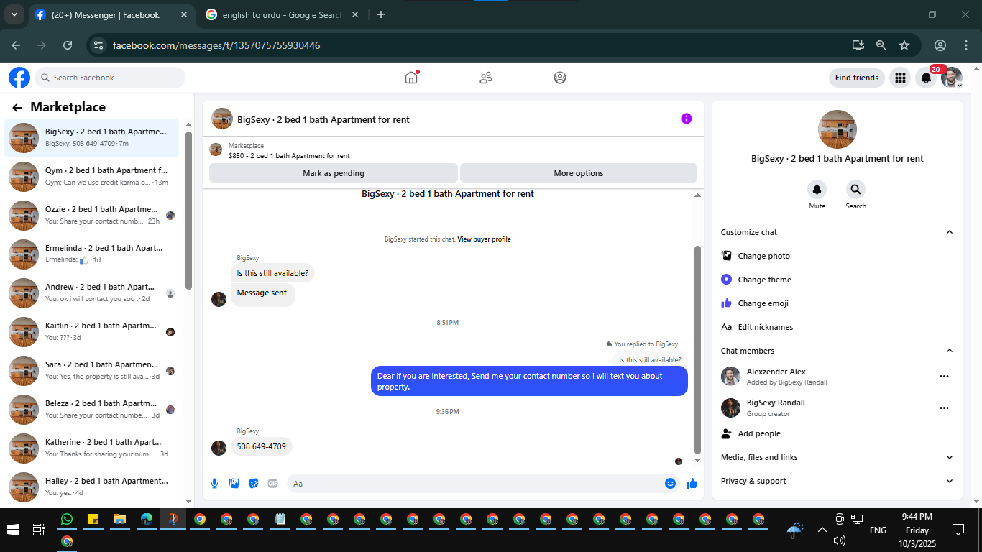Click the Find friends button
982x552 pixels.
pyautogui.click(x=857, y=78)
